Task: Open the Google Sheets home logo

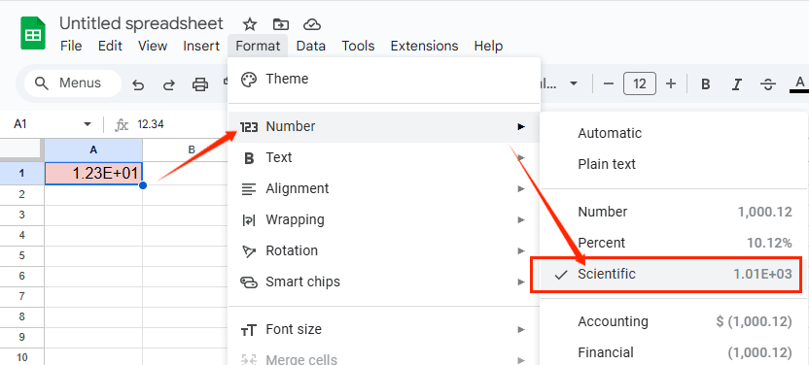Action: (33, 33)
